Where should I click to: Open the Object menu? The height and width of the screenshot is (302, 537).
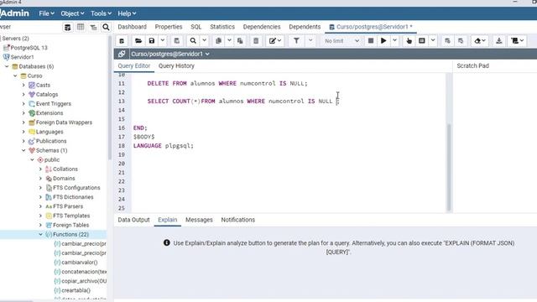[72, 13]
